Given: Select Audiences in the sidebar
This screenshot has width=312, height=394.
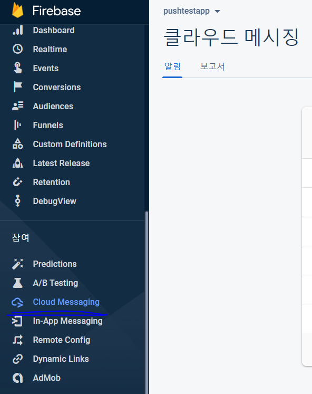Looking at the screenshot, I should [x=53, y=106].
